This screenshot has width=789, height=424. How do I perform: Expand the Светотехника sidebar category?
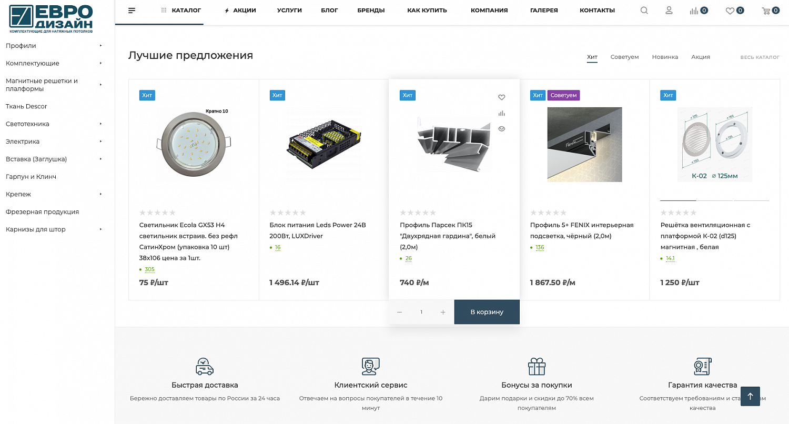pyautogui.click(x=100, y=124)
